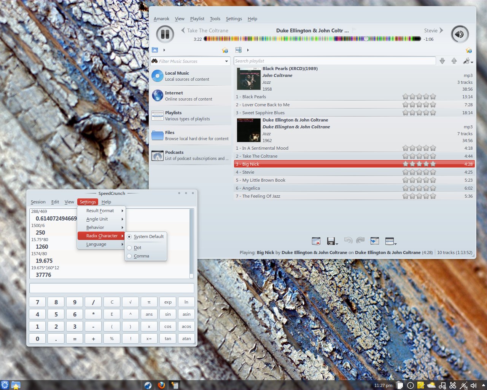Expand the Angle Unit submenu
This screenshot has width=487, height=390.
pos(101,219)
